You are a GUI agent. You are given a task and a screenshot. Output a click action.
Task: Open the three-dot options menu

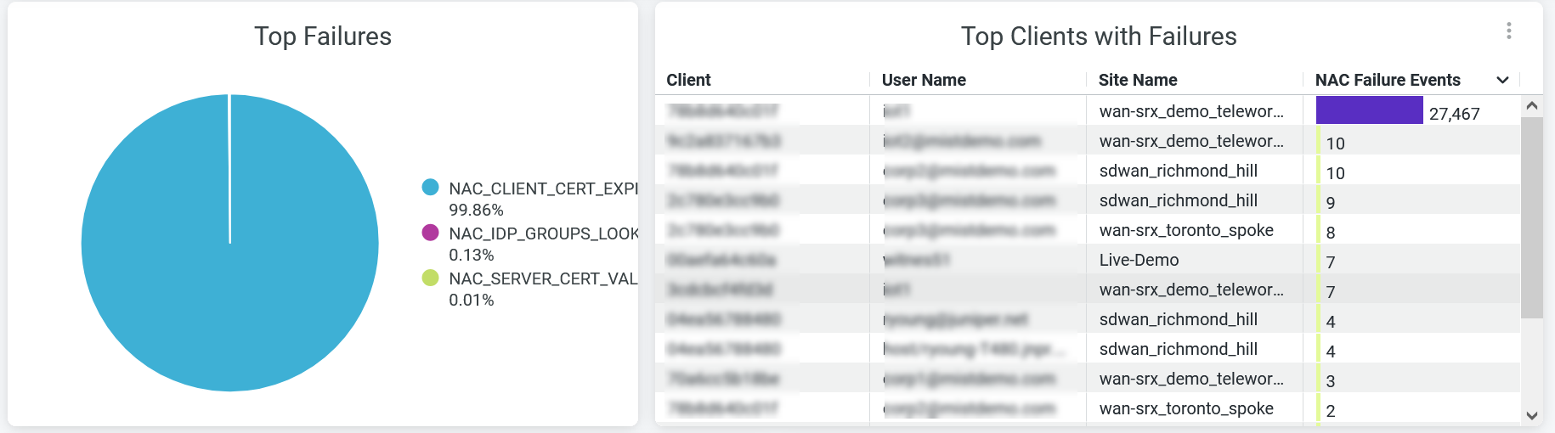1508,31
